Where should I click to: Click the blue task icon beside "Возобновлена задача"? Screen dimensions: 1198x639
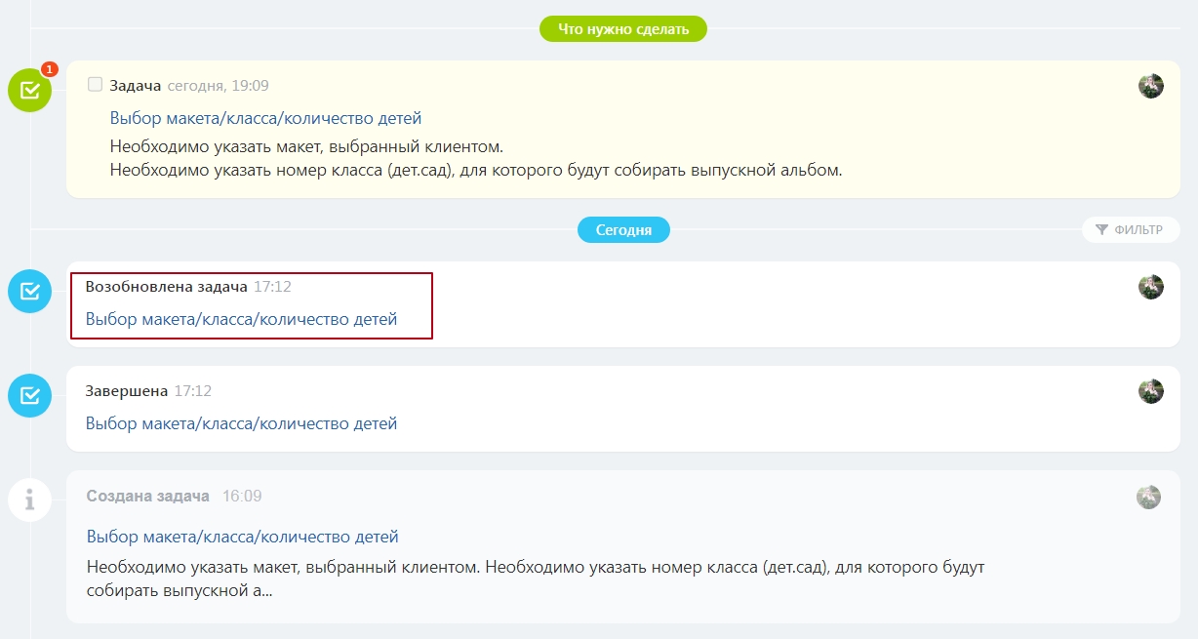[x=29, y=291]
